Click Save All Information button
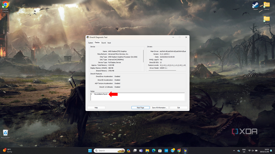Viewport: 275px width, 154px height. (x=160, y=108)
